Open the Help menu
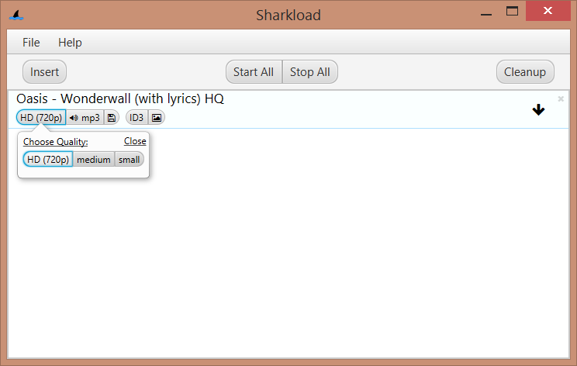The width and height of the screenshot is (577, 366). click(x=70, y=43)
